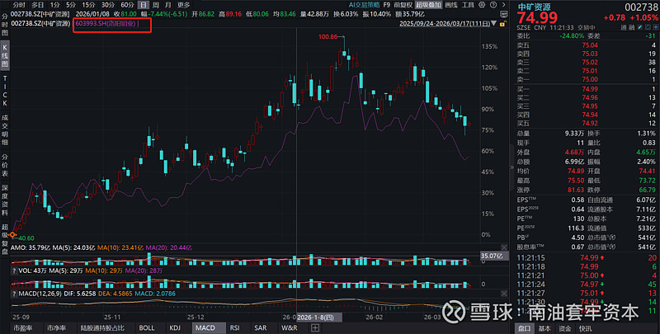Click the square icon beside the pencil icon
Screen dimensions: 660x334
tap(648, 27)
